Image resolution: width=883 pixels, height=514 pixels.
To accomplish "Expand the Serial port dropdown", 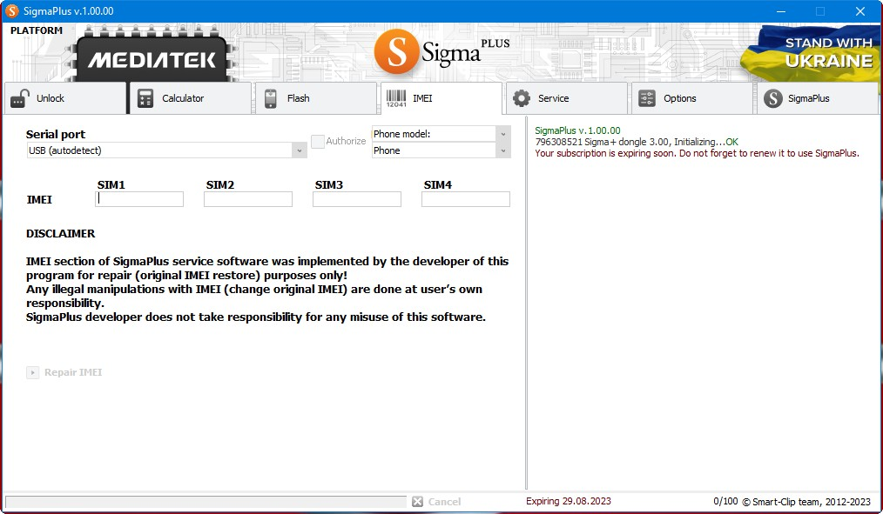I will pyautogui.click(x=300, y=150).
